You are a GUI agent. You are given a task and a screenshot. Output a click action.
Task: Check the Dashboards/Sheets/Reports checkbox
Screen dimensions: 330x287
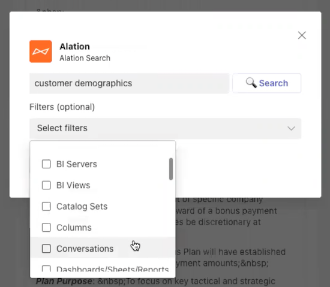[x=46, y=268]
